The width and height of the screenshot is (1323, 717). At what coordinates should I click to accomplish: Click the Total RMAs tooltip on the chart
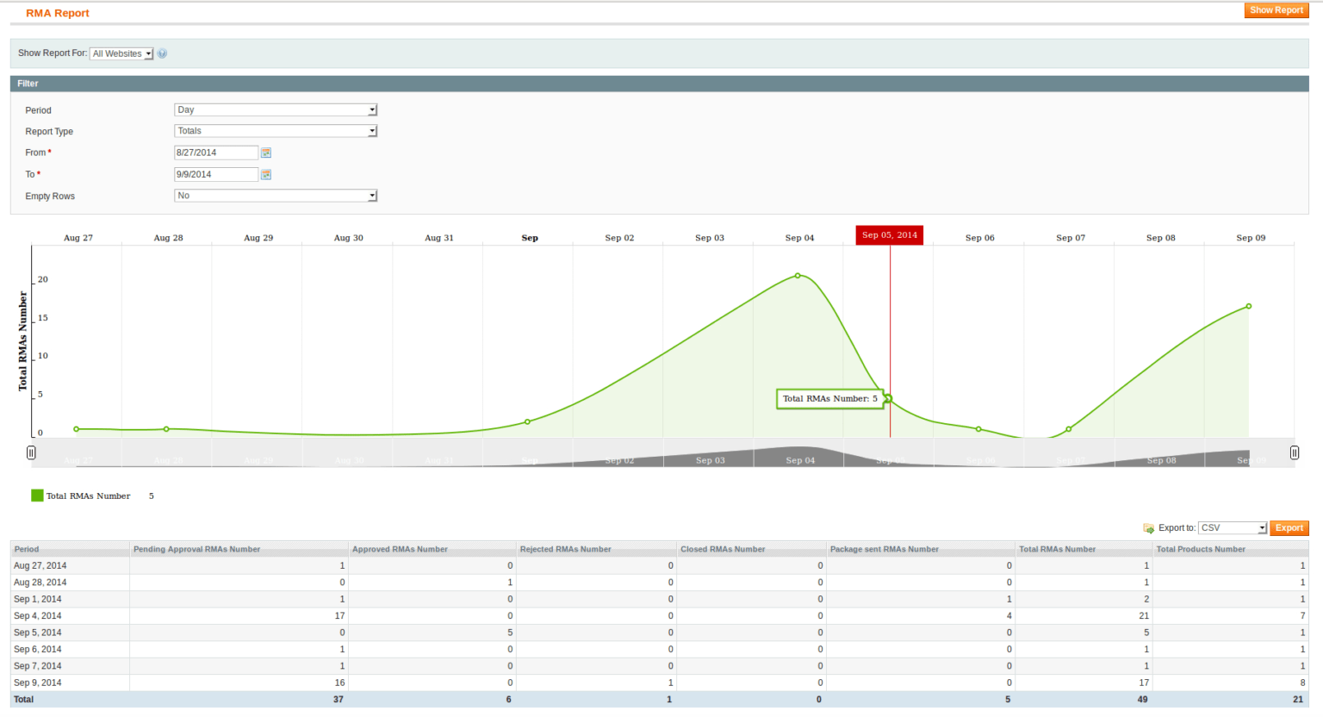pos(829,398)
